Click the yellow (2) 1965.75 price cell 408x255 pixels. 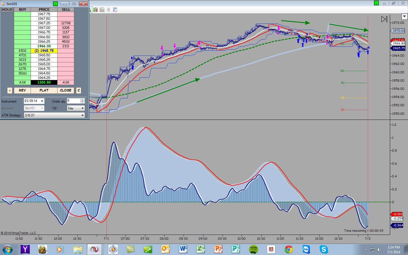(x=44, y=51)
